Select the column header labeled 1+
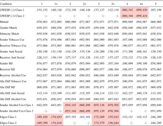 [56, 4]
